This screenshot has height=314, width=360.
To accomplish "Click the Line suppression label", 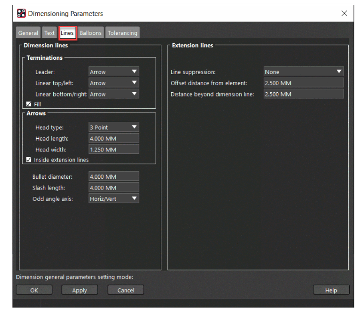I will tap(193, 72).
